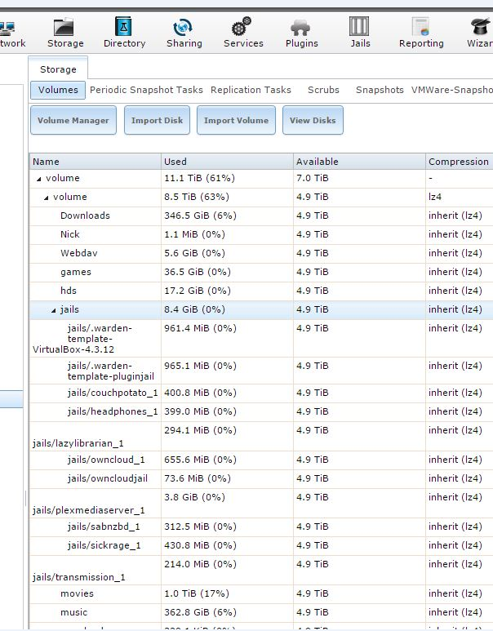Click the Import Disk button
493x631 pixels.
tap(157, 120)
